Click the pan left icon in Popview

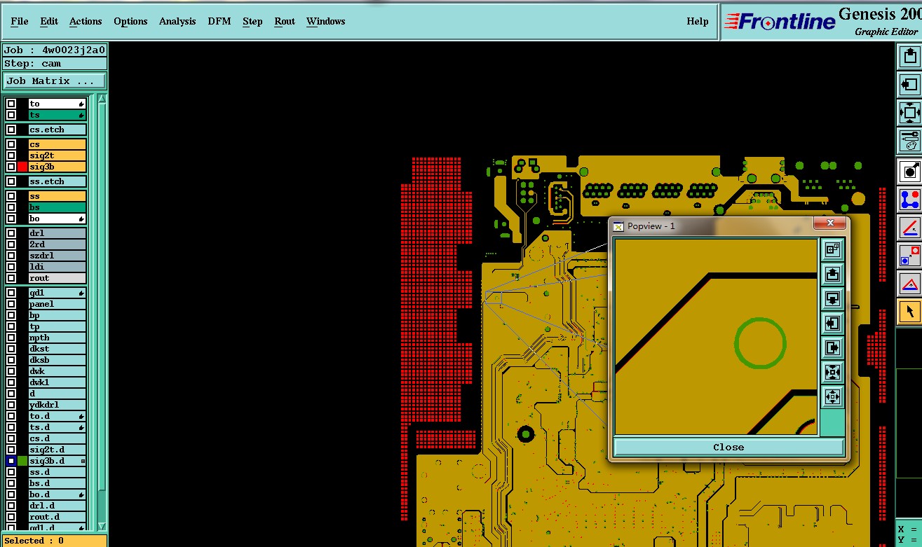coord(832,323)
